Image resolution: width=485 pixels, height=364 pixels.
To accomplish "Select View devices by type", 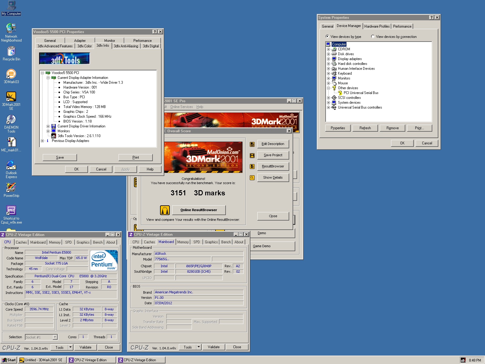I will click(x=327, y=36).
